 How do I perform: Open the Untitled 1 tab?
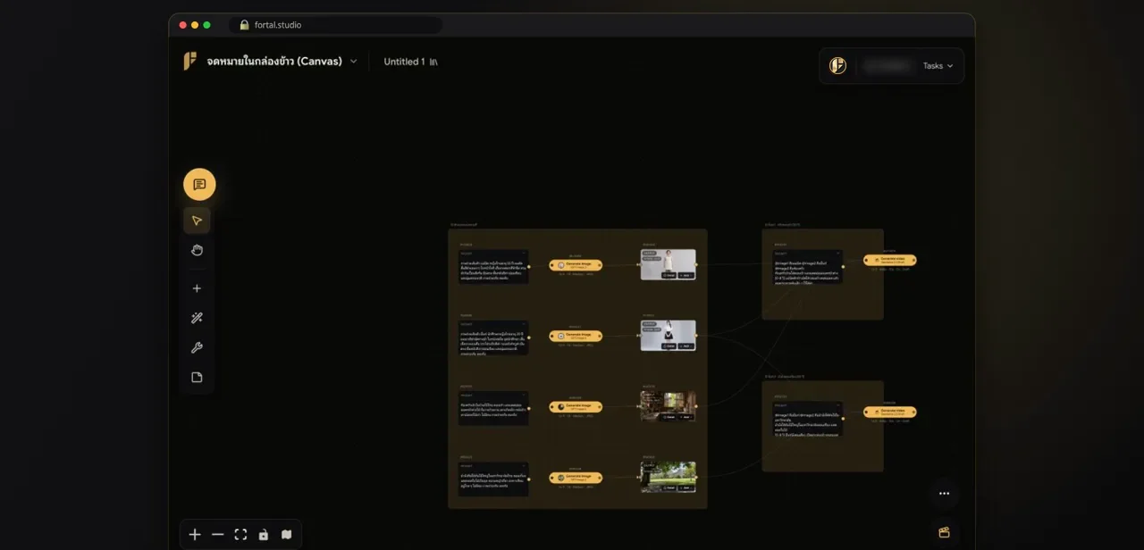(x=404, y=62)
